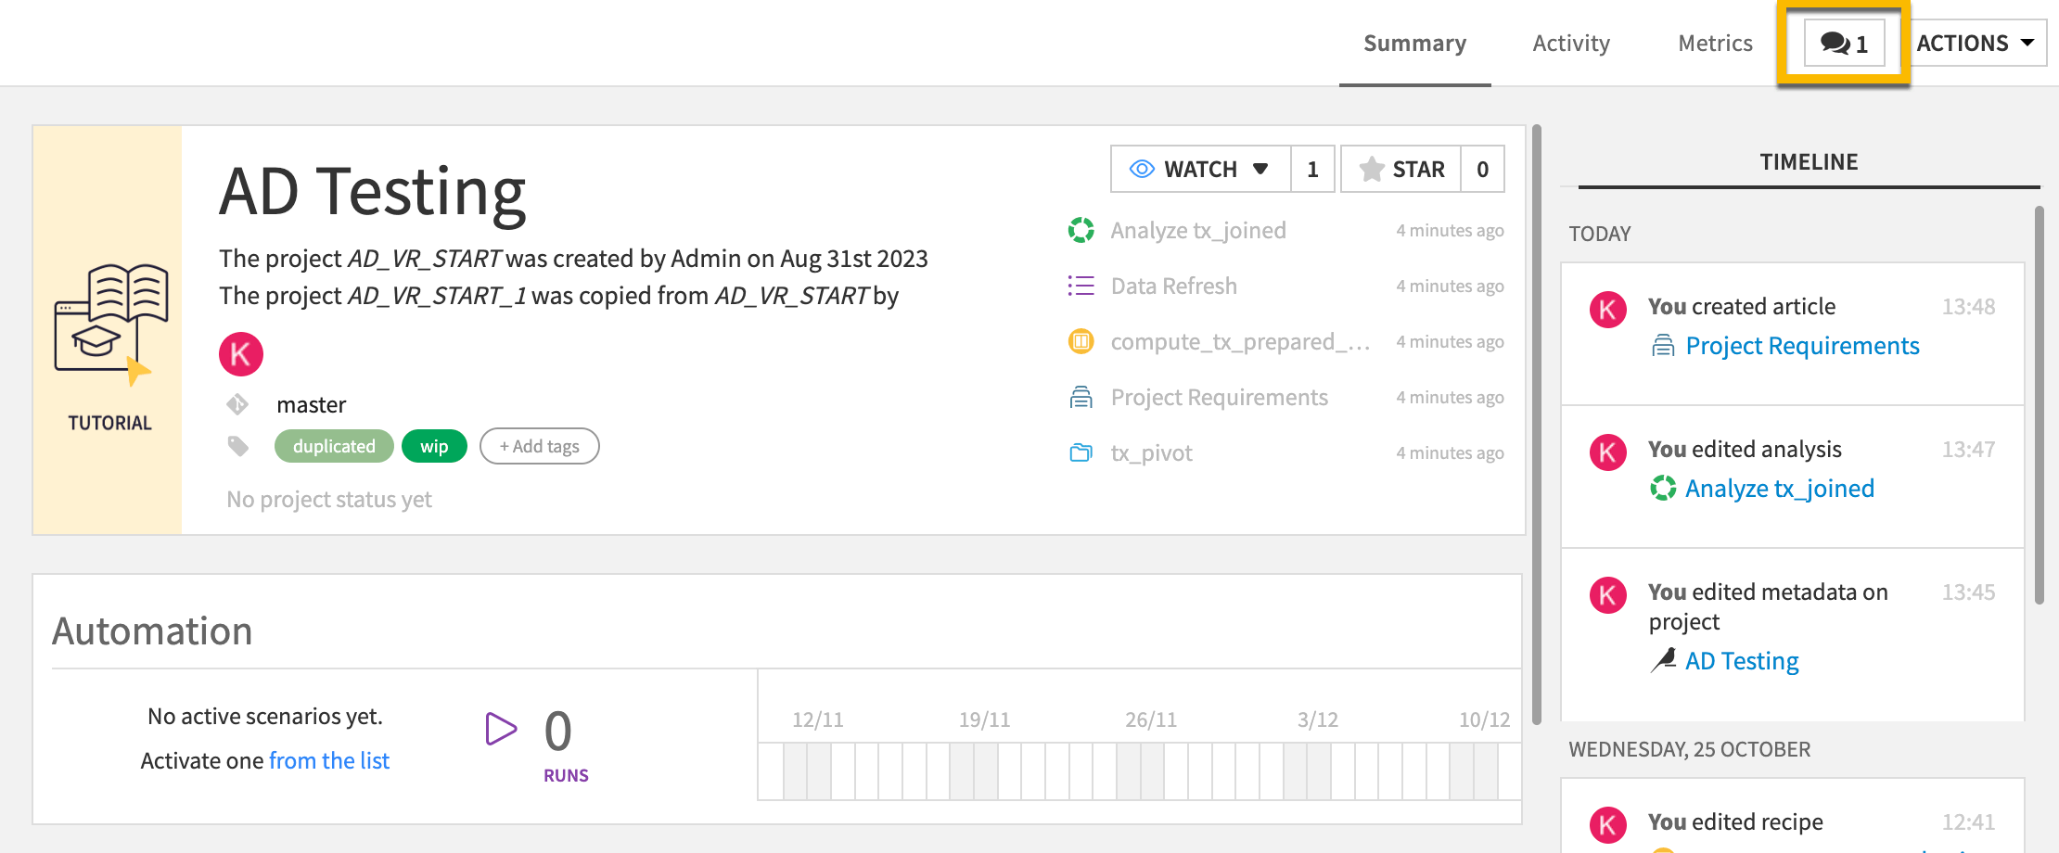The height and width of the screenshot is (853, 2059).
Task: Toggle the STAR button for project
Action: [x=1401, y=169]
